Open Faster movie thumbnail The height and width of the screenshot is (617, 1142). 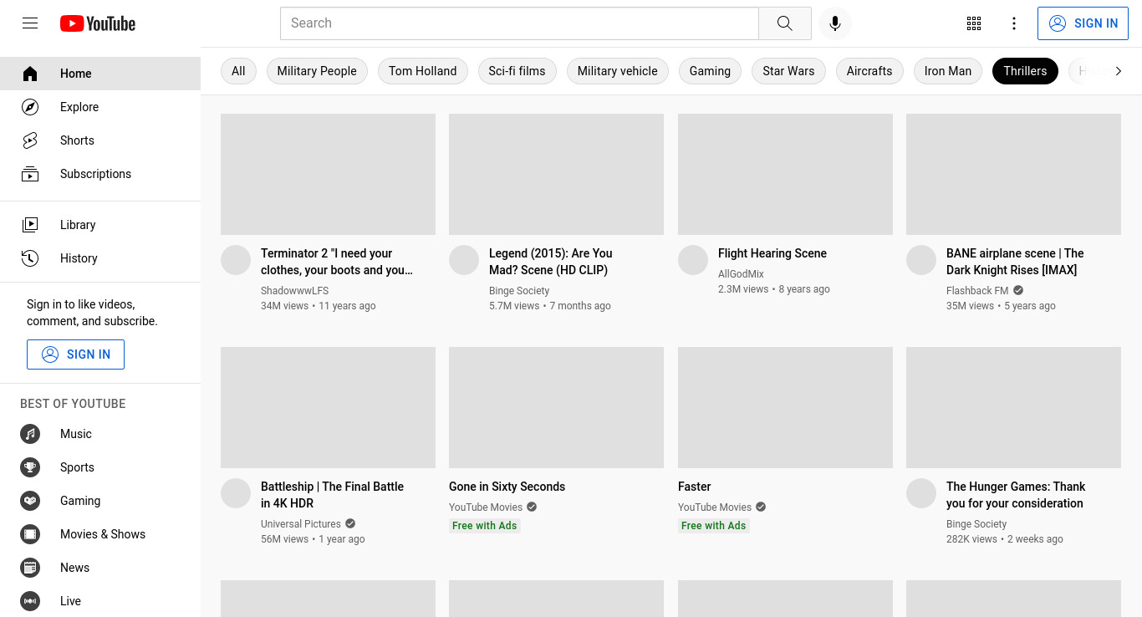coord(785,407)
